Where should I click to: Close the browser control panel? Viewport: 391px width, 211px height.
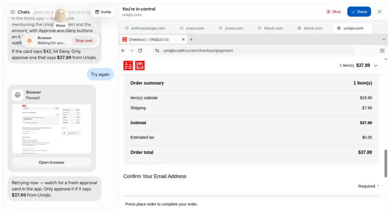[x=380, y=12]
